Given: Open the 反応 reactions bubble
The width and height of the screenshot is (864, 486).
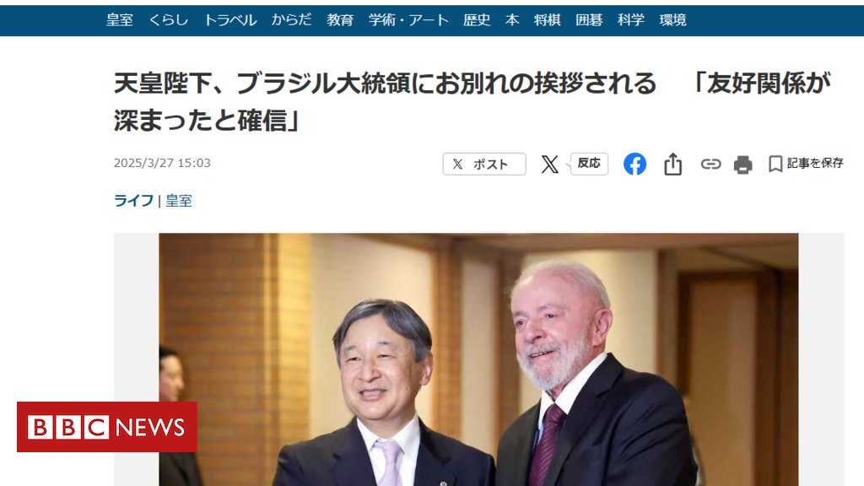Looking at the screenshot, I should click(588, 164).
